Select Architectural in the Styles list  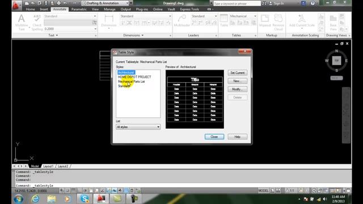pyautogui.click(x=126, y=73)
